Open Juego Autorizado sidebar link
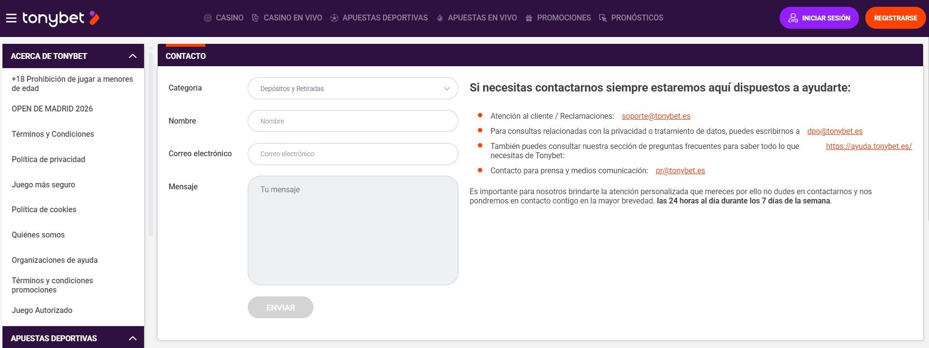929x348 pixels. tap(42, 310)
